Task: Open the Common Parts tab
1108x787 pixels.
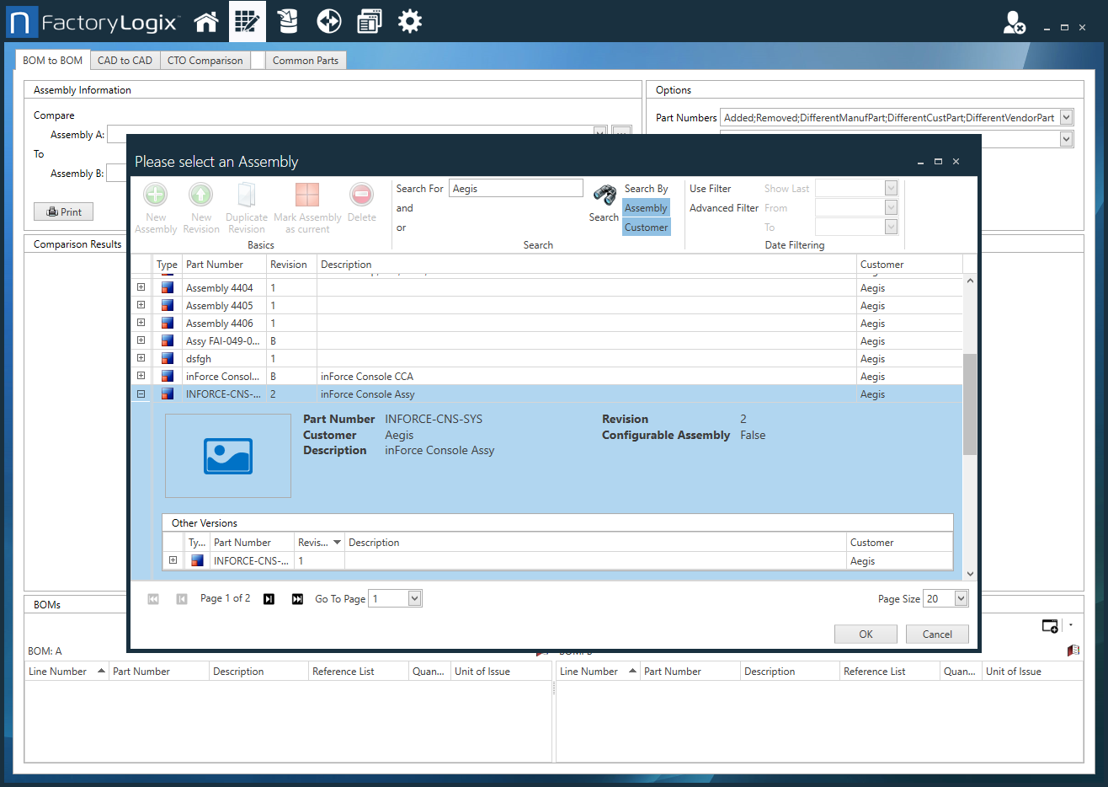Action: click(x=305, y=61)
